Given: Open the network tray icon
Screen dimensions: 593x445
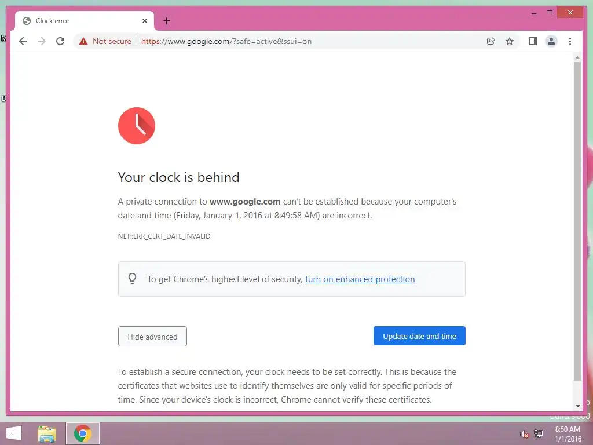Looking at the screenshot, I should click(x=539, y=433).
